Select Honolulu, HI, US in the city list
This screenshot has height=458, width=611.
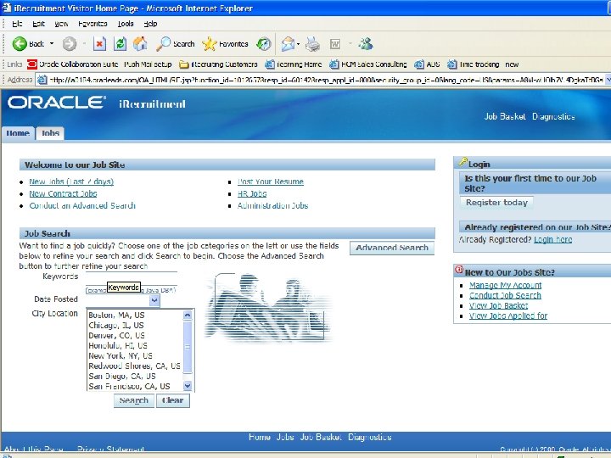pos(118,345)
